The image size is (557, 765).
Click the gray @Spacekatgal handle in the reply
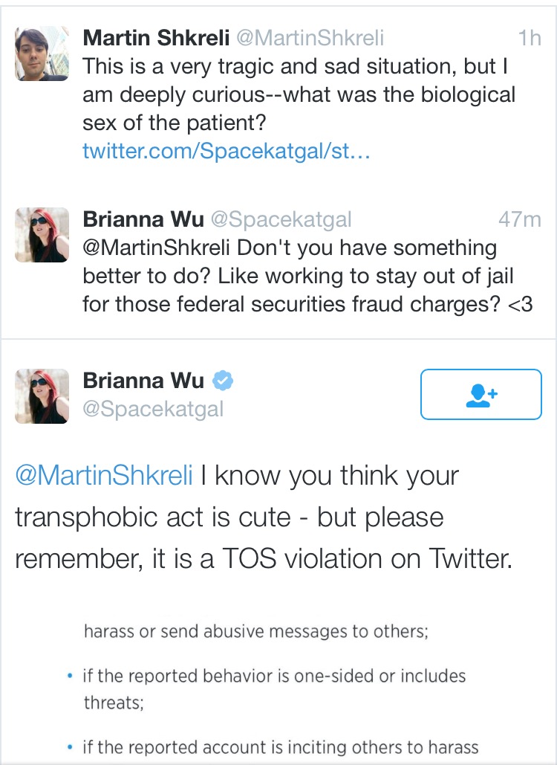tap(281, 219)
